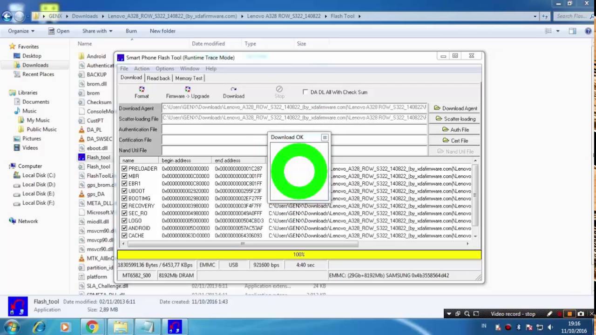Click the Bluetooth tray icon

pos(519,327)
